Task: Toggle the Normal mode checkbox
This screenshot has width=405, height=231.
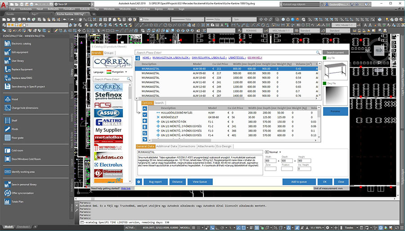Action: pos(267,152)
